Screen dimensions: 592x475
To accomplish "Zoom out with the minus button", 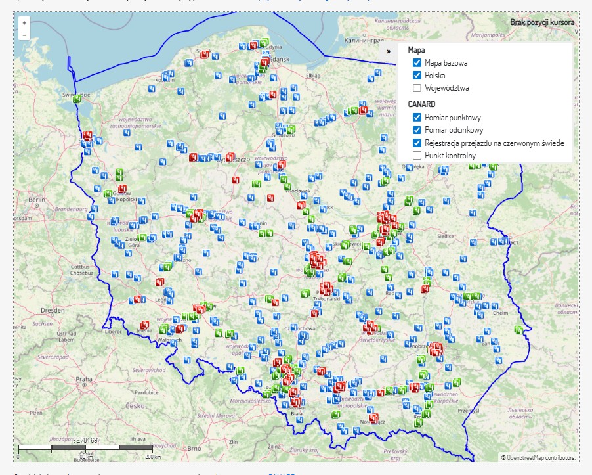I will (x=24, y=35).
